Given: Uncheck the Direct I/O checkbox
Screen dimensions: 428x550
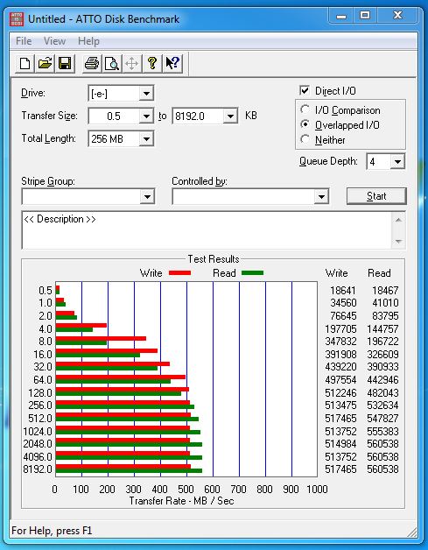Looking at the screenshot, I should 305,90.
